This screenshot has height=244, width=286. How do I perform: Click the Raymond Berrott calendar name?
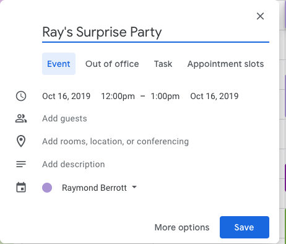tap(94, 188)
